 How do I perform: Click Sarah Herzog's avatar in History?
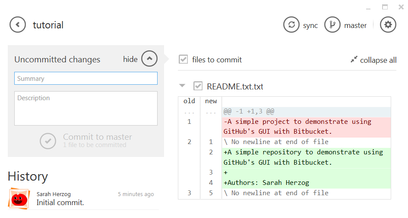point(19,199)
